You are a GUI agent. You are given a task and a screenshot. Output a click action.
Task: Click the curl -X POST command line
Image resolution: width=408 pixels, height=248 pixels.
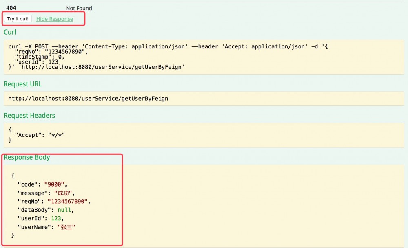tap(167, 46)
